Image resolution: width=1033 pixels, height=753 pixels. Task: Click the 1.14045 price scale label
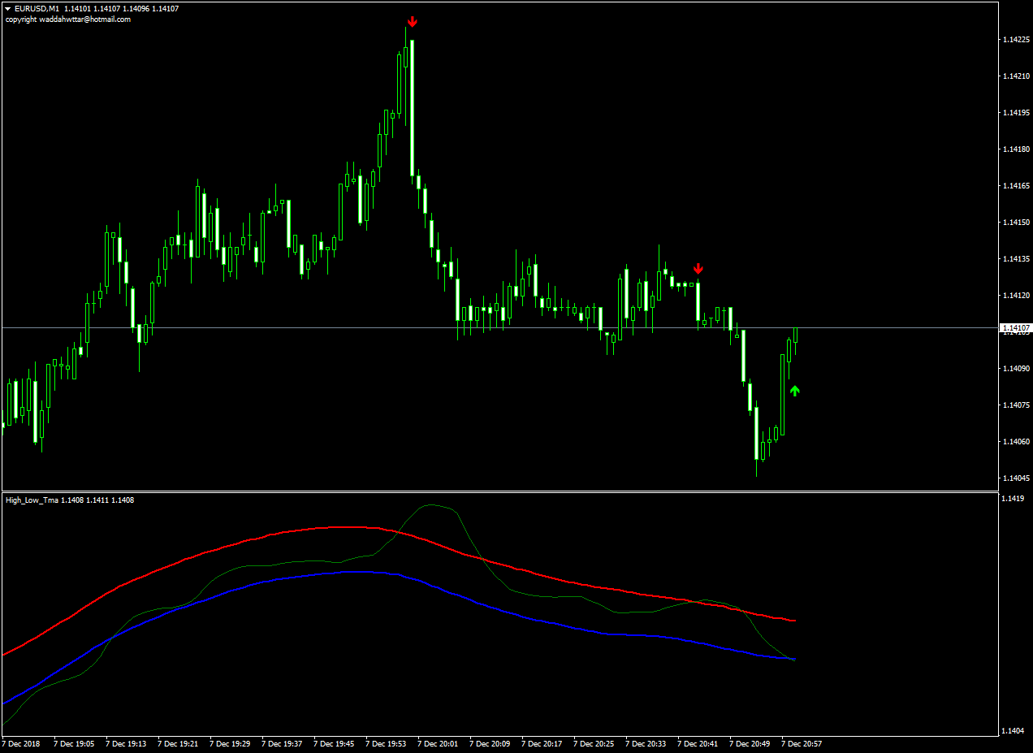point(1017,478)
